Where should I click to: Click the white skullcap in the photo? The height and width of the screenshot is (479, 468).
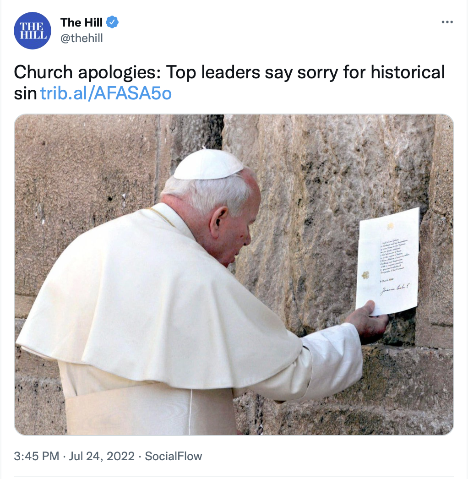click(208, 164)
